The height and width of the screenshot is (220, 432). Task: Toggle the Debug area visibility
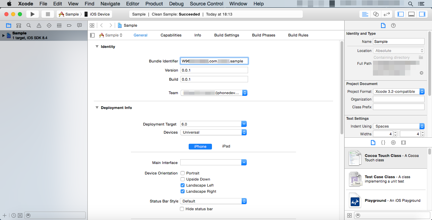pyautogui.click(x=411, y=14)
